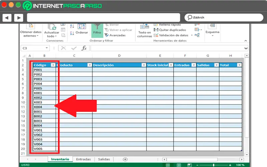Expand Validación de datos dropdown arrow

(x=192, y=35)
